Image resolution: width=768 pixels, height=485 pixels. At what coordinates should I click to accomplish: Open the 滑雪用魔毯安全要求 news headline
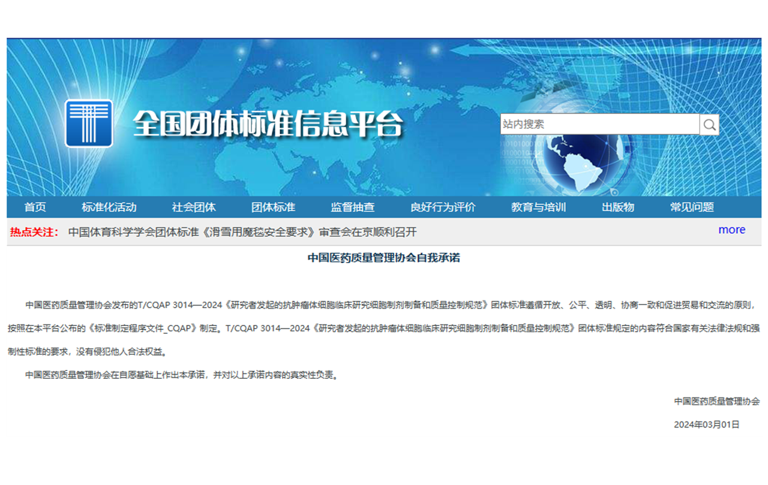tap(242, 232)
